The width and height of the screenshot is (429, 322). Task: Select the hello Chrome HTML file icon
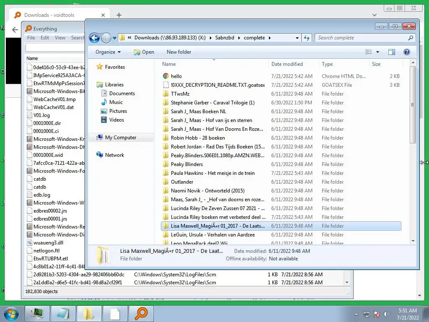click(x=166, y=76)
